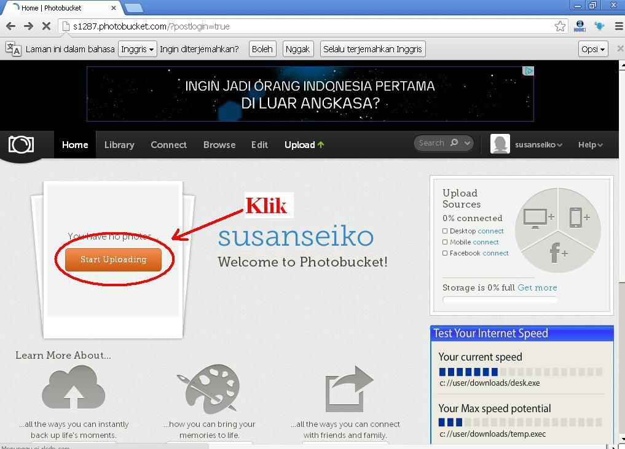Open the susanseiko account menu
625x449 pixels.
pos(538,144)
